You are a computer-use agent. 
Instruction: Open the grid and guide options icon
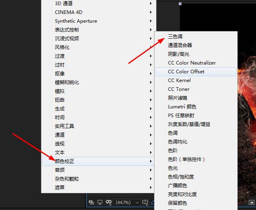[145, 202]
